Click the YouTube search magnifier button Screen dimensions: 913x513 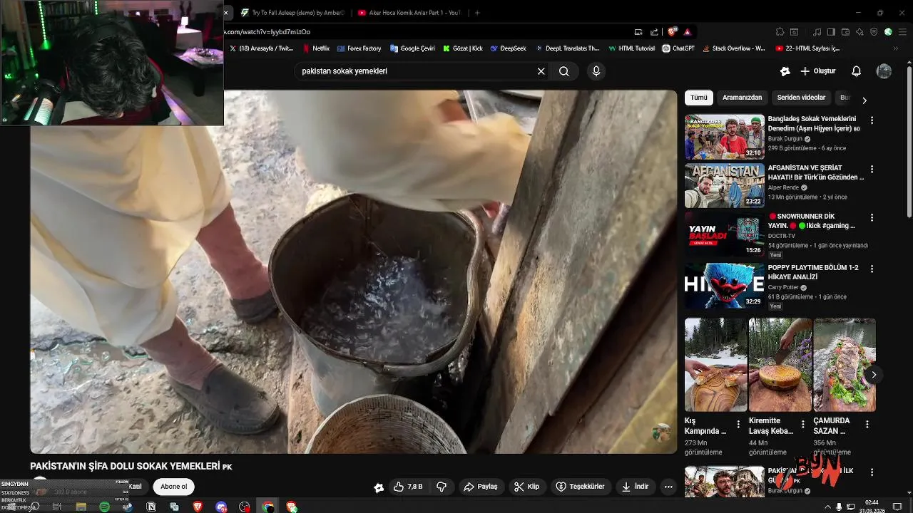point(564,71)
